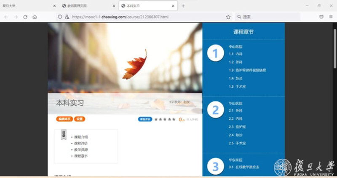Open chapter 2.2 内科
Screen dimensions: 337x178
(x=235, y=119)
